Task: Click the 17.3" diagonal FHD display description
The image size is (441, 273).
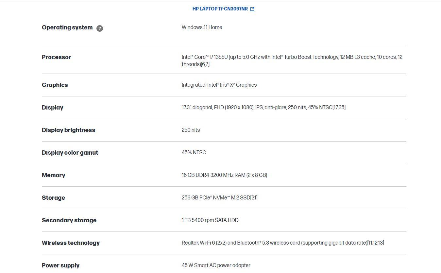Action: [263, 108]
